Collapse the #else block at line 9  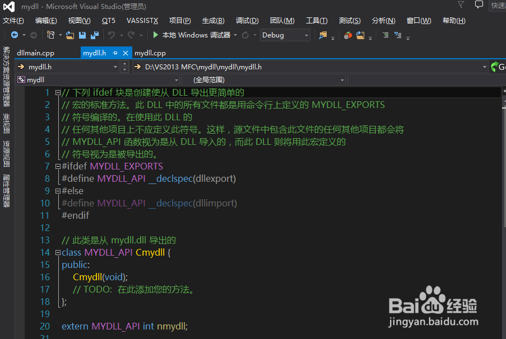pyautogui.click(x=58, y=191)
